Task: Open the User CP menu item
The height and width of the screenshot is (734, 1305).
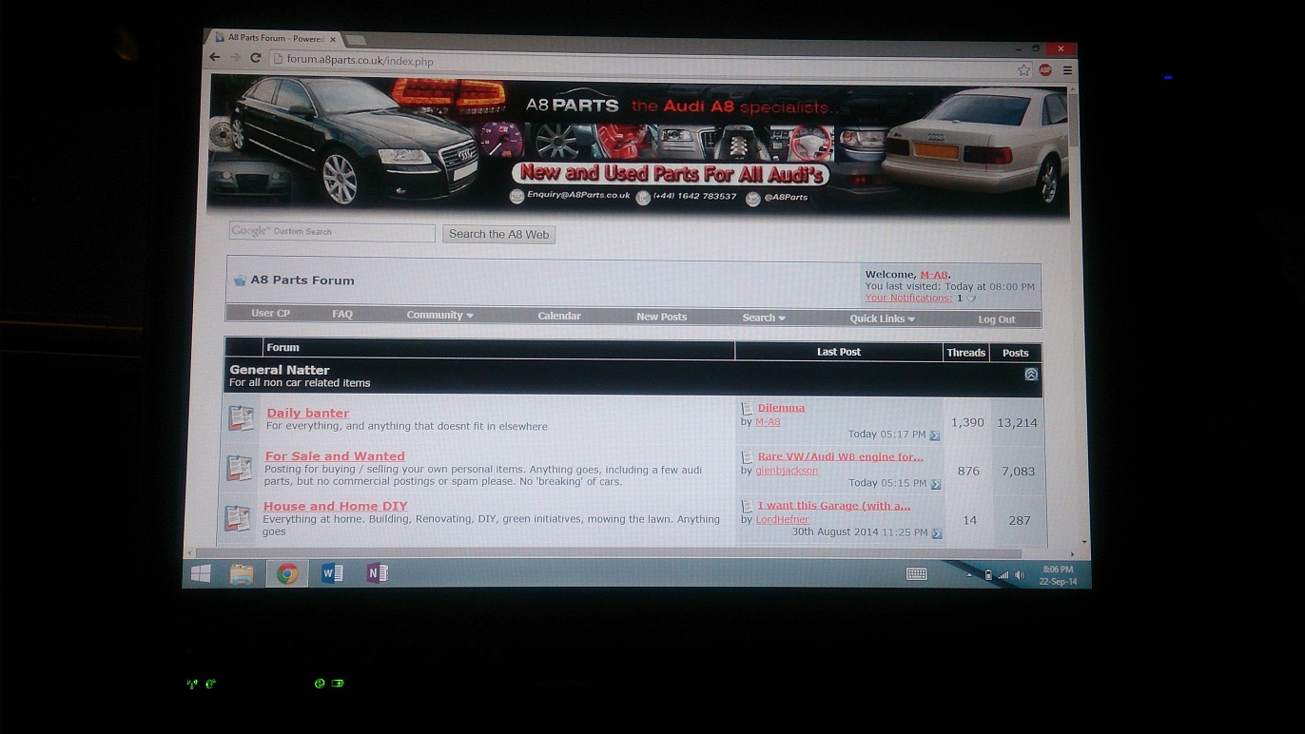Action: click(x=270, y=313)
